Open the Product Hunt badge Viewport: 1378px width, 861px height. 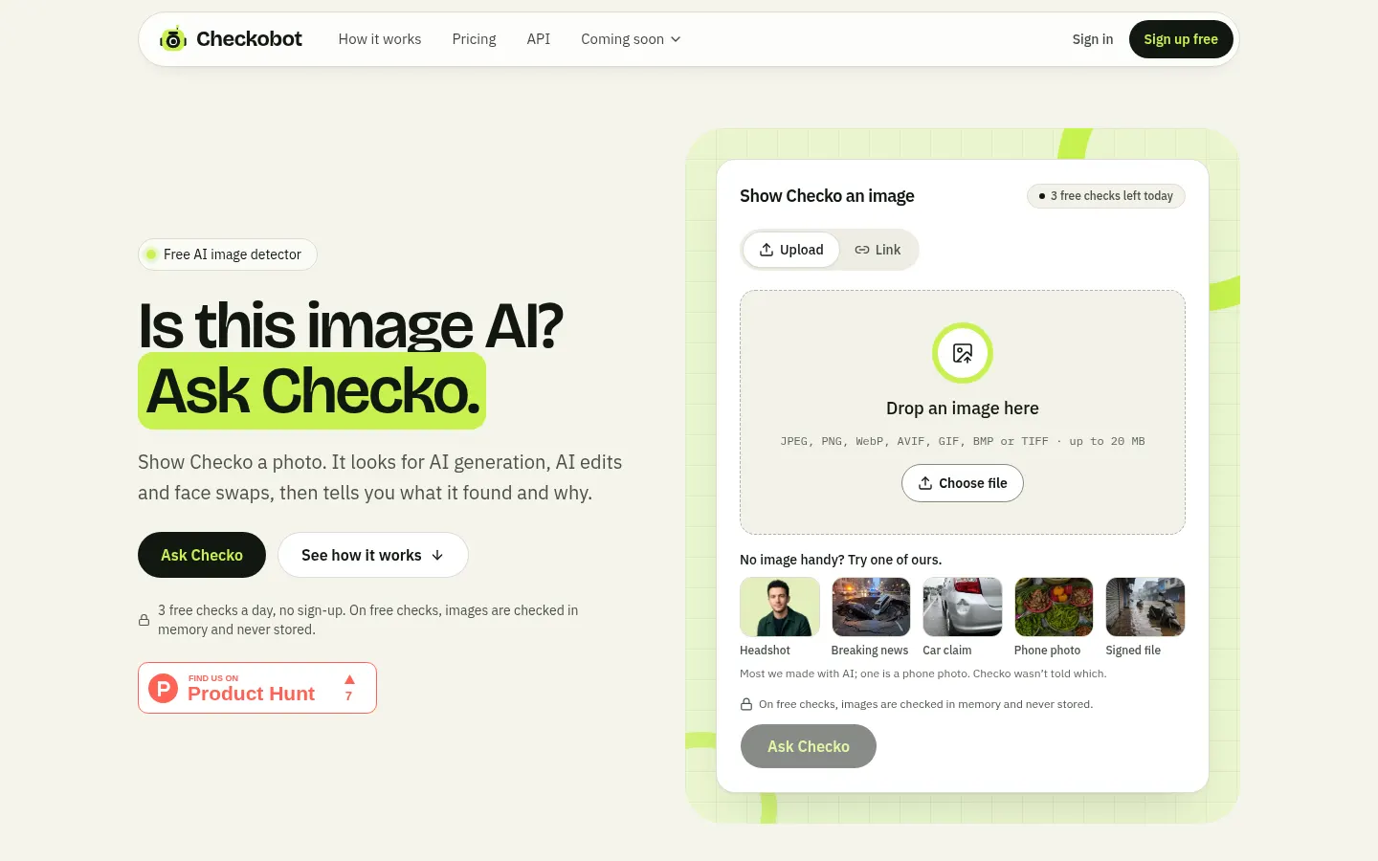pos(257,688)
